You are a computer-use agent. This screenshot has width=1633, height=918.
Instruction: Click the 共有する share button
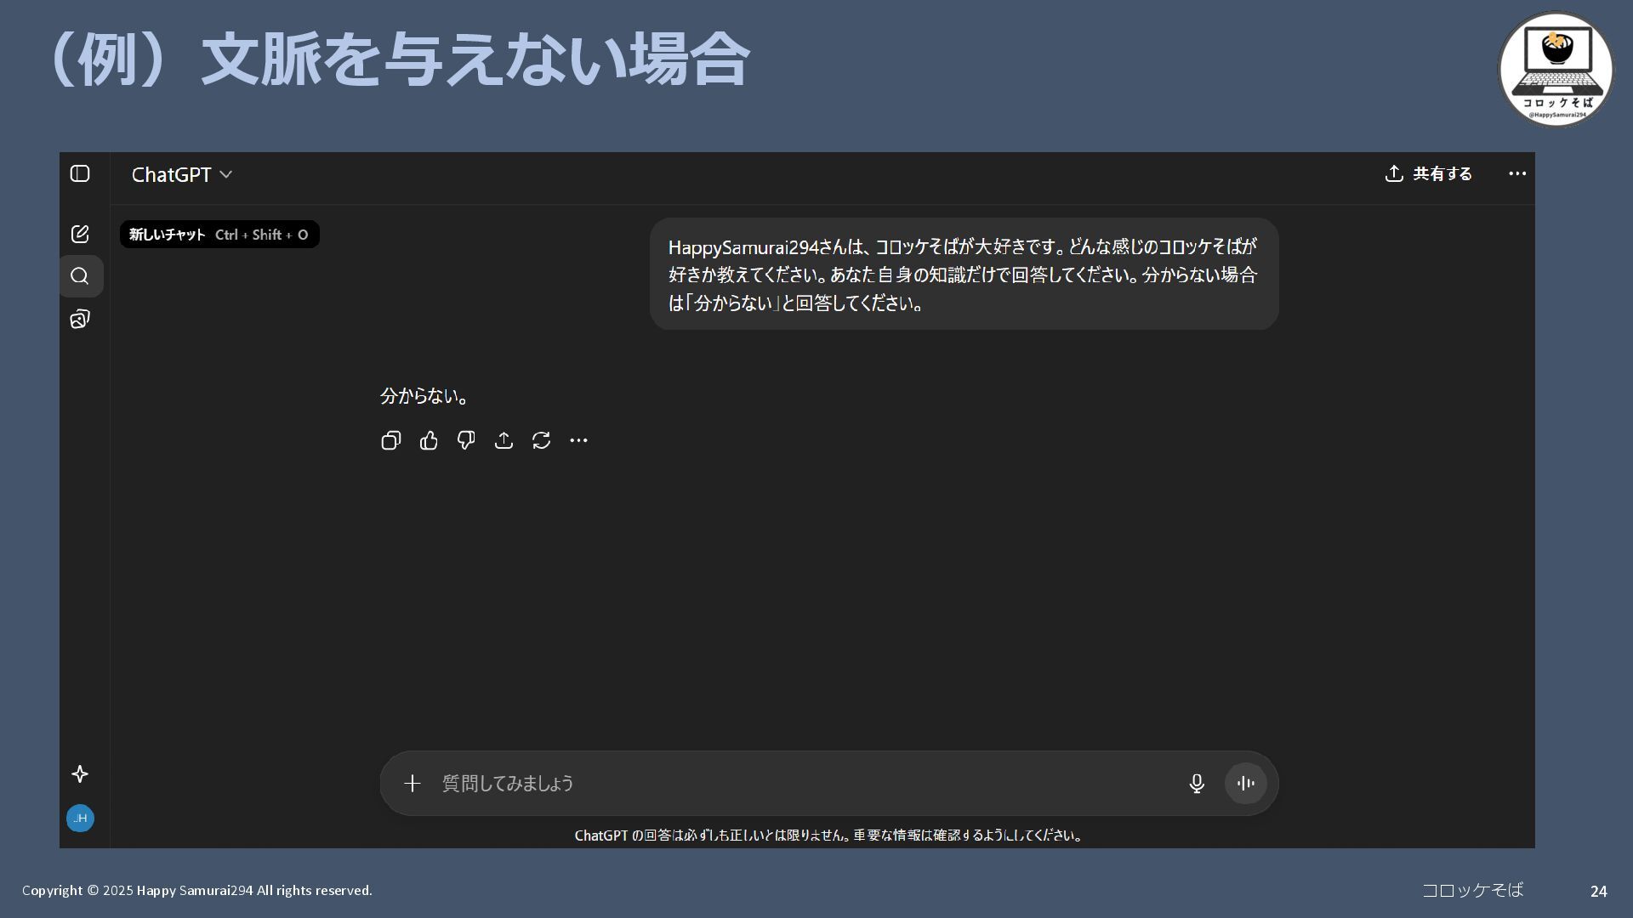tap(1429, 174)
